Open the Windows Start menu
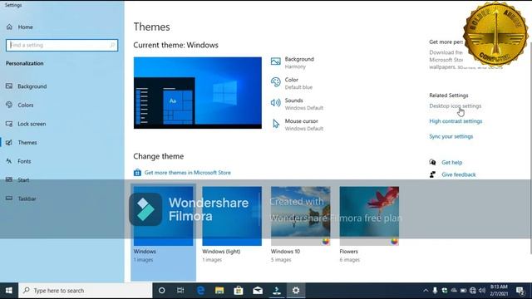Viewport: 532px width, 299px height. 9,291
